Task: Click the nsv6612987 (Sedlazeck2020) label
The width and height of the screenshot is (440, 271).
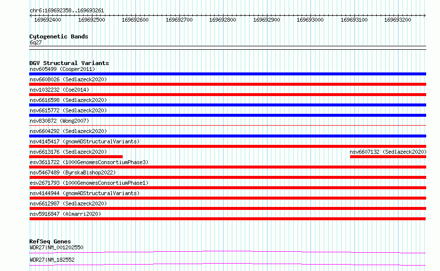Action: [68, 203]
